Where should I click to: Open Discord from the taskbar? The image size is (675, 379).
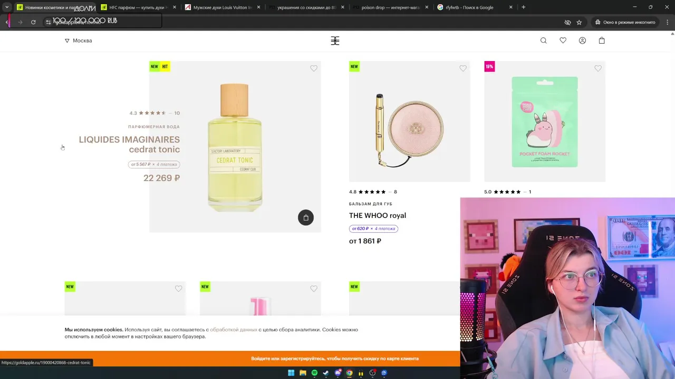coord(337,373)
